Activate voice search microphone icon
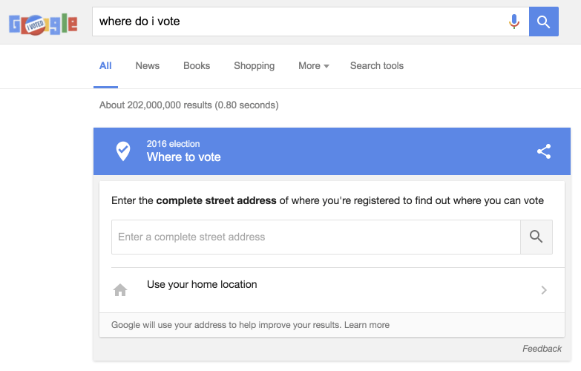 click(x=514, y=22)
